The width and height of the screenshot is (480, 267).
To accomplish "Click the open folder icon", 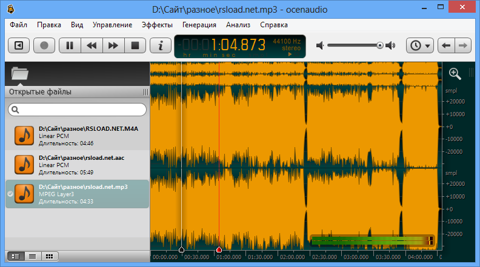I will 19,73.
